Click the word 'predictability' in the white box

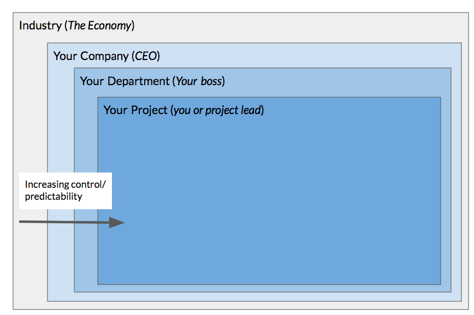pyautogui.click(x=54, y=197)
